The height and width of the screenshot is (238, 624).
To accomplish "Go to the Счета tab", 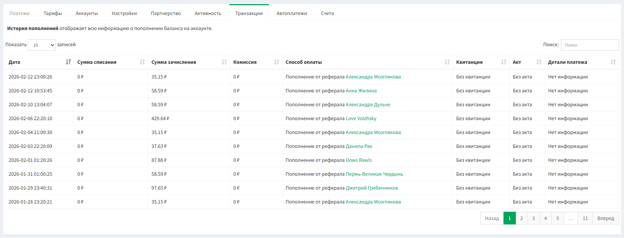I will coord(327,14).
